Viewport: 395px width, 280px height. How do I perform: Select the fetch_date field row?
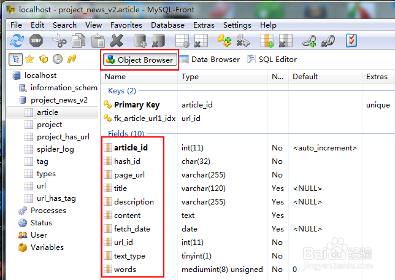(x=248, y=229)
